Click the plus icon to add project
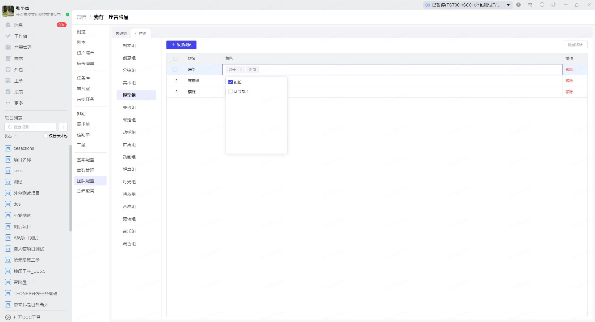595x322 pixels. (63, 127)
